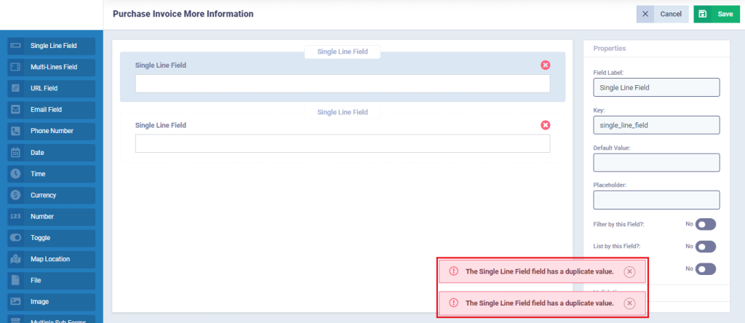745x323 pixels.
Task: Add a Number field element
Action: coord(52,217)
